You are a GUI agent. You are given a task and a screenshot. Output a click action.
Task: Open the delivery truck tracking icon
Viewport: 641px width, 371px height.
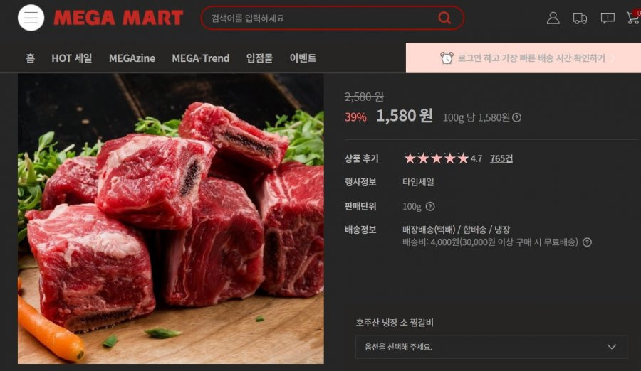(x=580, y=18)
